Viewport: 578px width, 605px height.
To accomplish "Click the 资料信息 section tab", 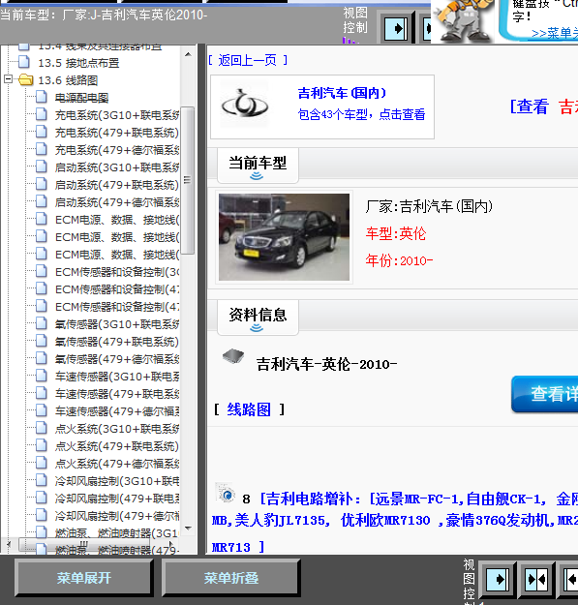I will 258,318.
